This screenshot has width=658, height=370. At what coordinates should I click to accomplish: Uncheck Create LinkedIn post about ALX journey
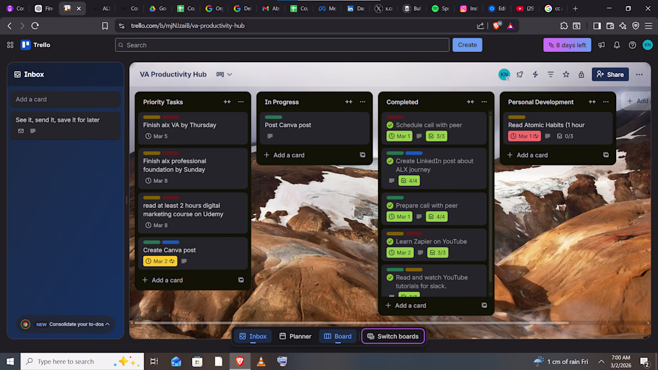click(x=390, y=161)
